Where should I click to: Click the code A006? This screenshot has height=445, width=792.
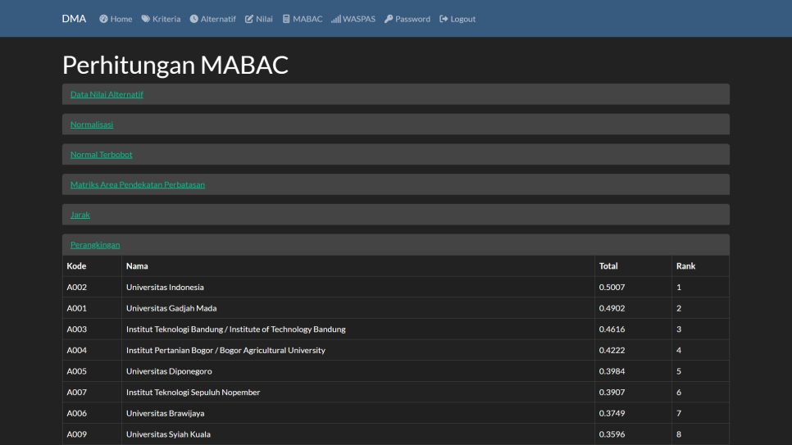[77, 413]
